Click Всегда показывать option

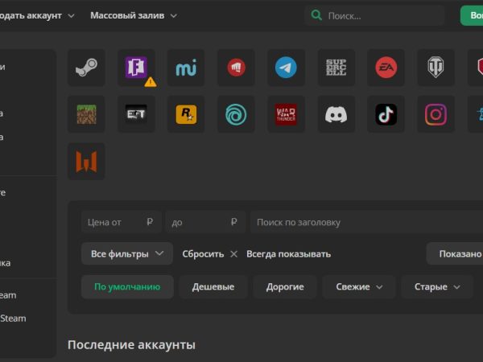[289, 254]
